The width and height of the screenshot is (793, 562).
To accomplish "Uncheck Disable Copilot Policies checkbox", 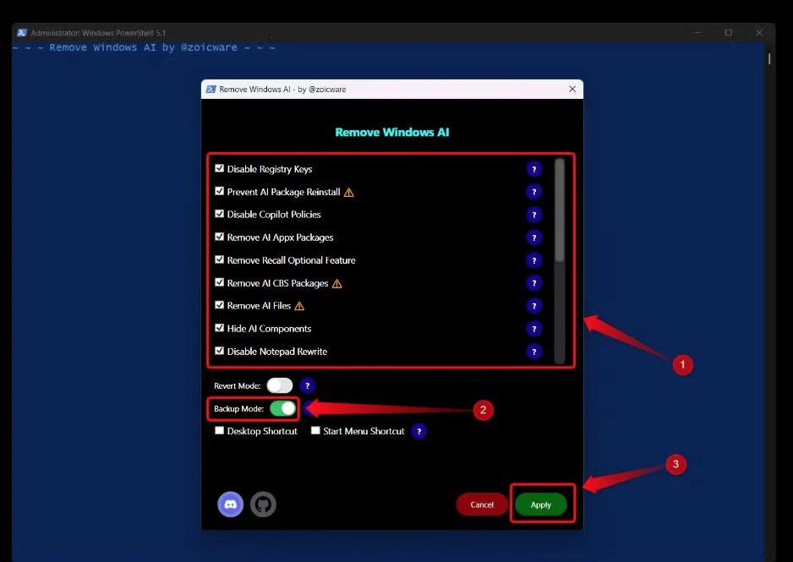I will [220, 214].
